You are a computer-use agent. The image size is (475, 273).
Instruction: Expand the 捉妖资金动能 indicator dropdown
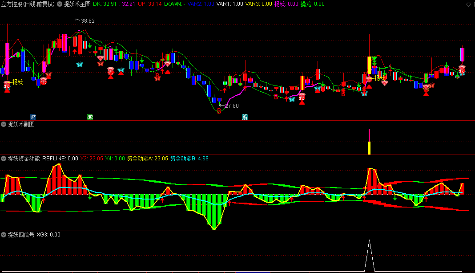pos(4,159)
